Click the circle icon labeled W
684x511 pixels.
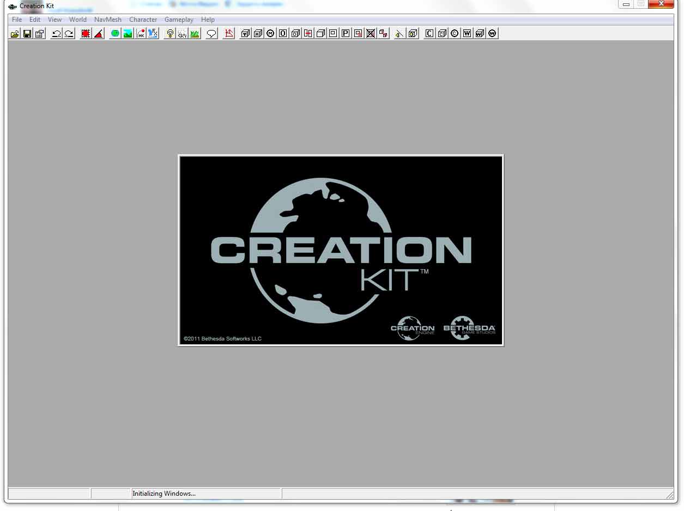point(492,34)
